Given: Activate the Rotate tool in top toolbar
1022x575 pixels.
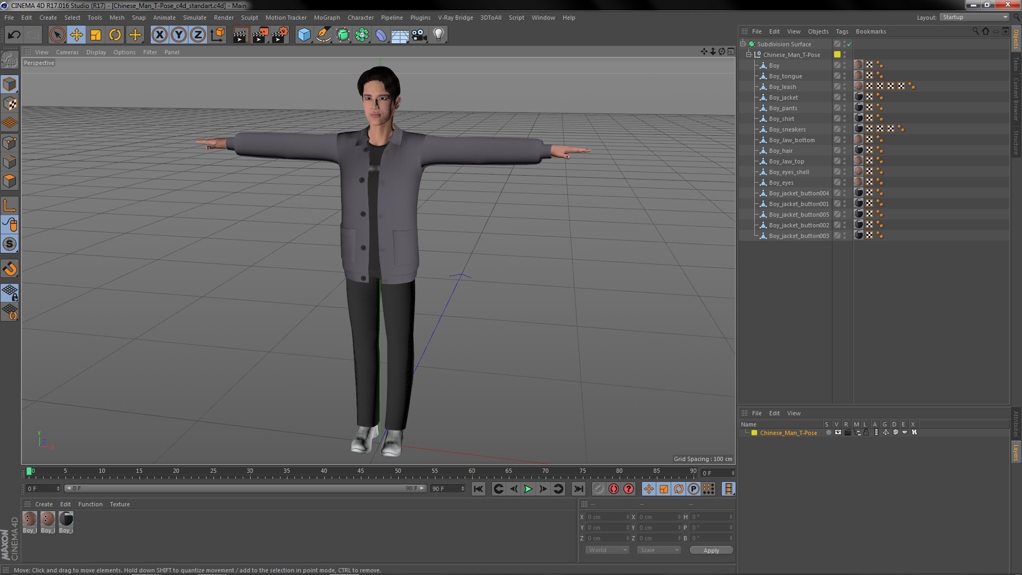Looking at the screenshot, I should pos(115,35).
